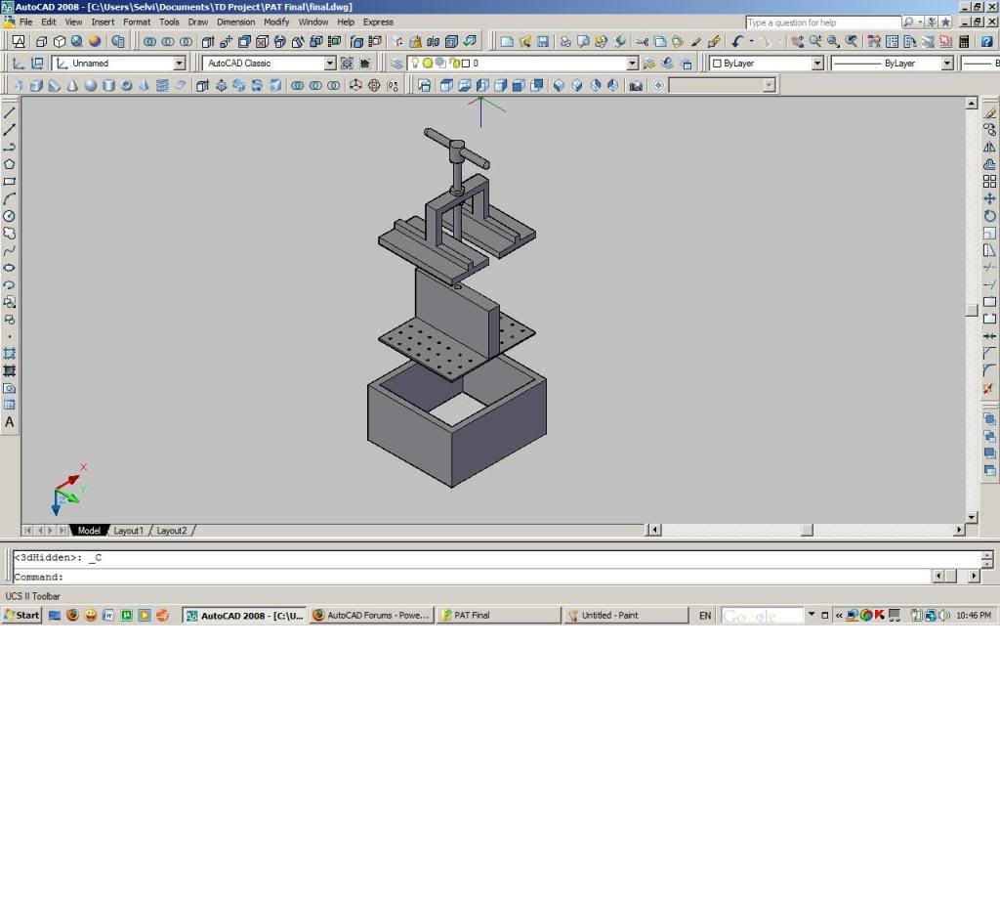Open the QuickCalc calculator icon

pyautogui.click(x=964, y=42)
